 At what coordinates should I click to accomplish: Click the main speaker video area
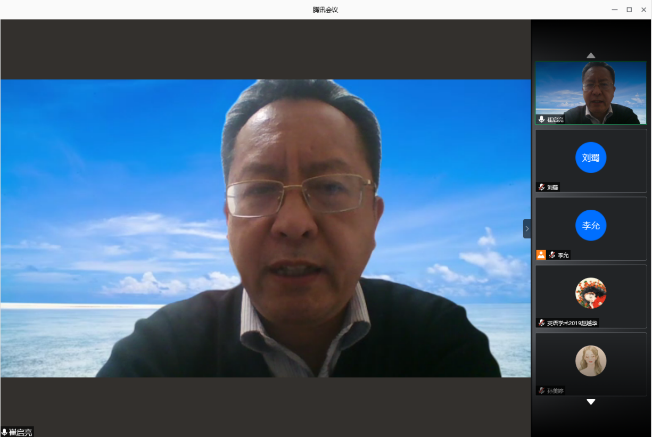[265, 228]
